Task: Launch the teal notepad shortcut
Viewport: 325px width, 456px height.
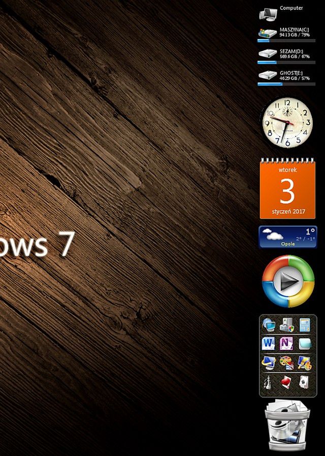Action: (305, 344)
